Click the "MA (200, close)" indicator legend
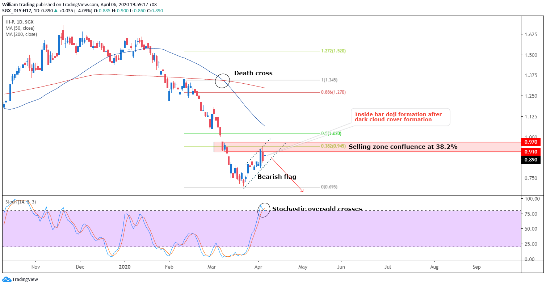This screenshot has height=286, width=546. pyautogui.click(x=21, y=34)
